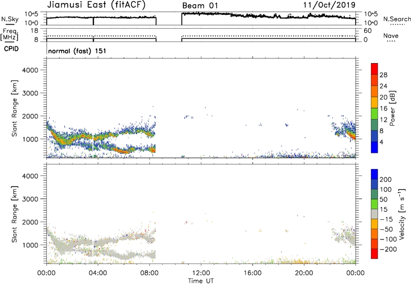
Task: Click the '60' tick on the Nave axis
Action: [x=367, y=31]
